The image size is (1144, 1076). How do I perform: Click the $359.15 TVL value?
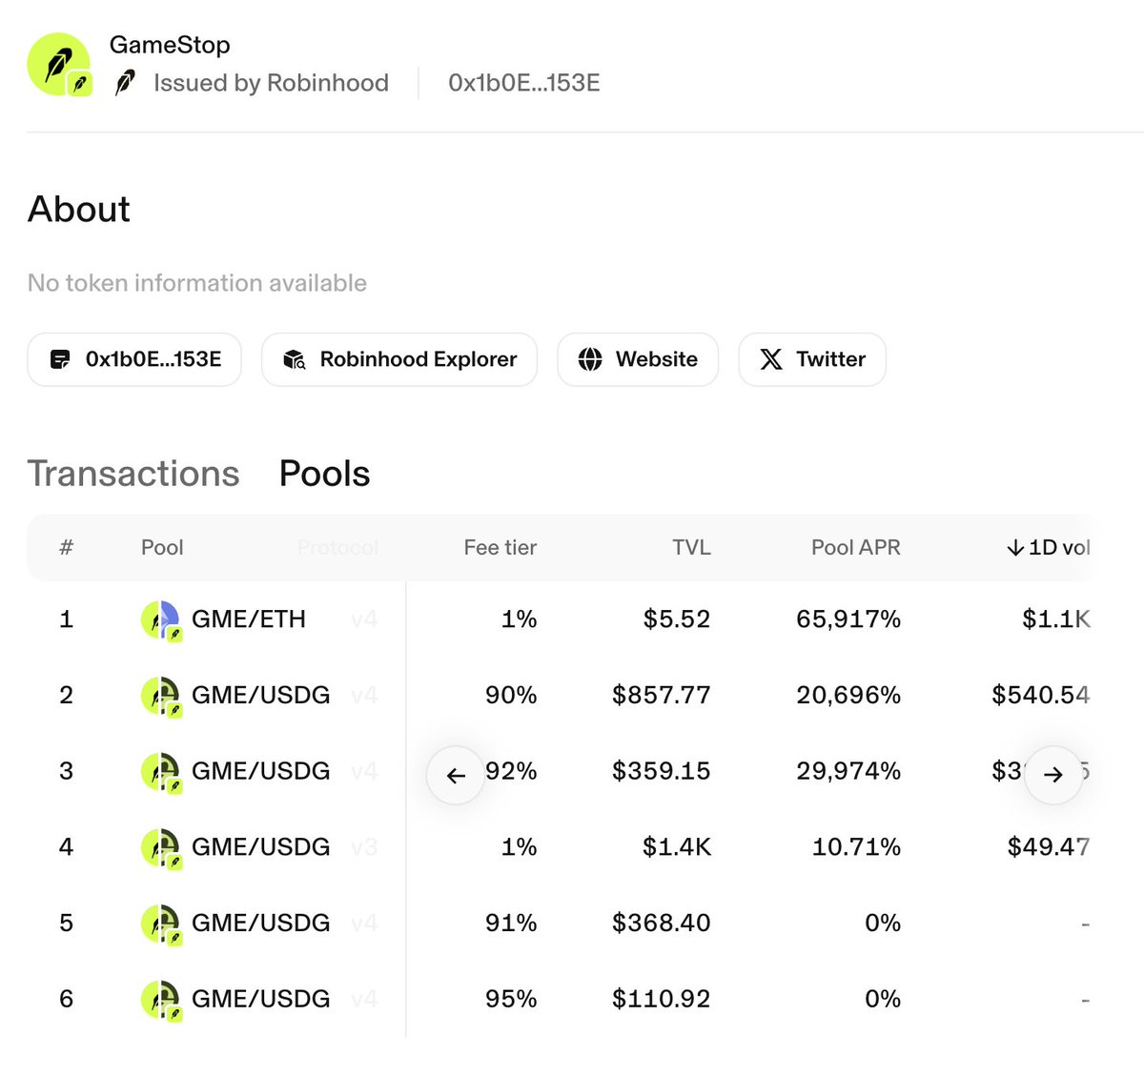[x=662, y=771]
